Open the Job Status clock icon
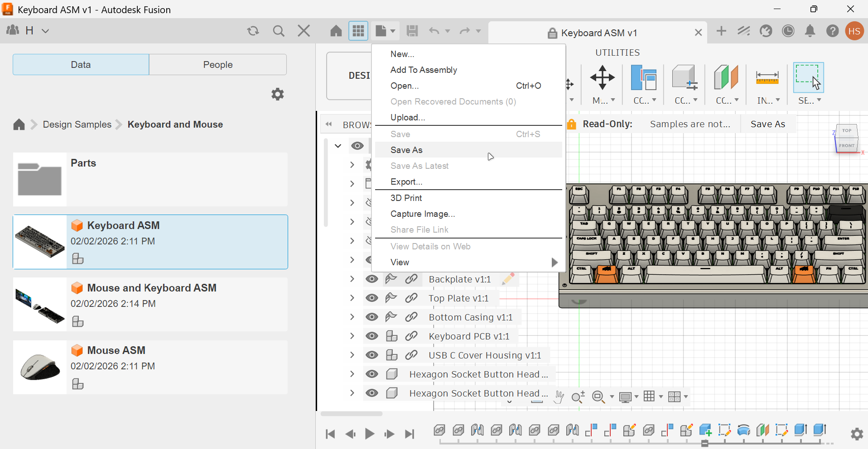This screenshot has height=449, width=868. (788, 31)
